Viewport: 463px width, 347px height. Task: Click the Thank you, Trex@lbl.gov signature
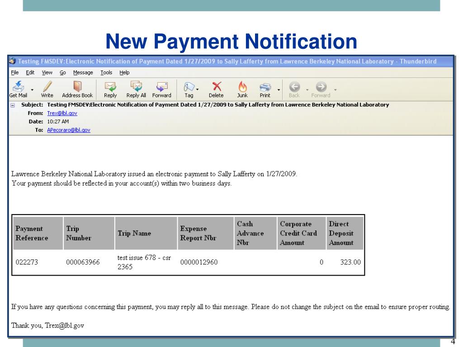[47, 325]
